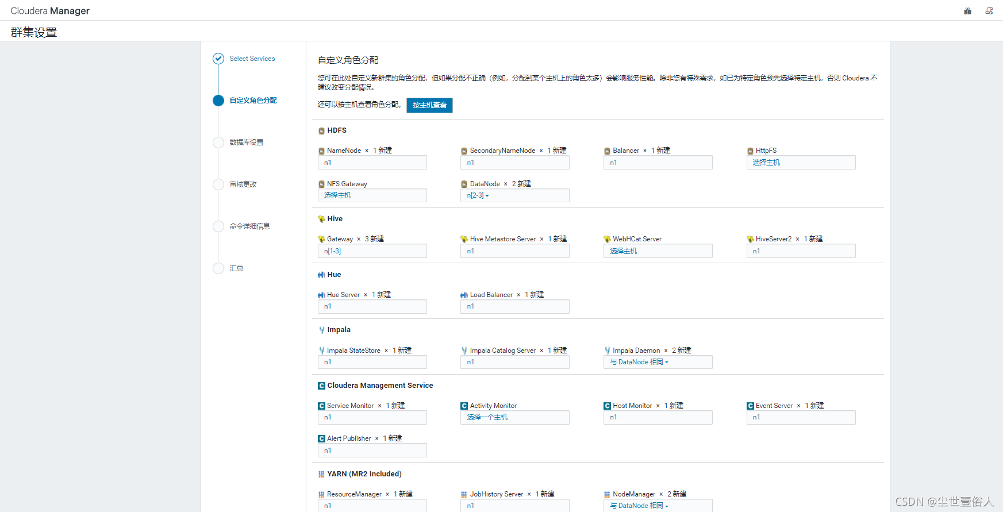Click the Impala StateStore host field
This screenshot has height=512, width=1003.
(372, 362)
